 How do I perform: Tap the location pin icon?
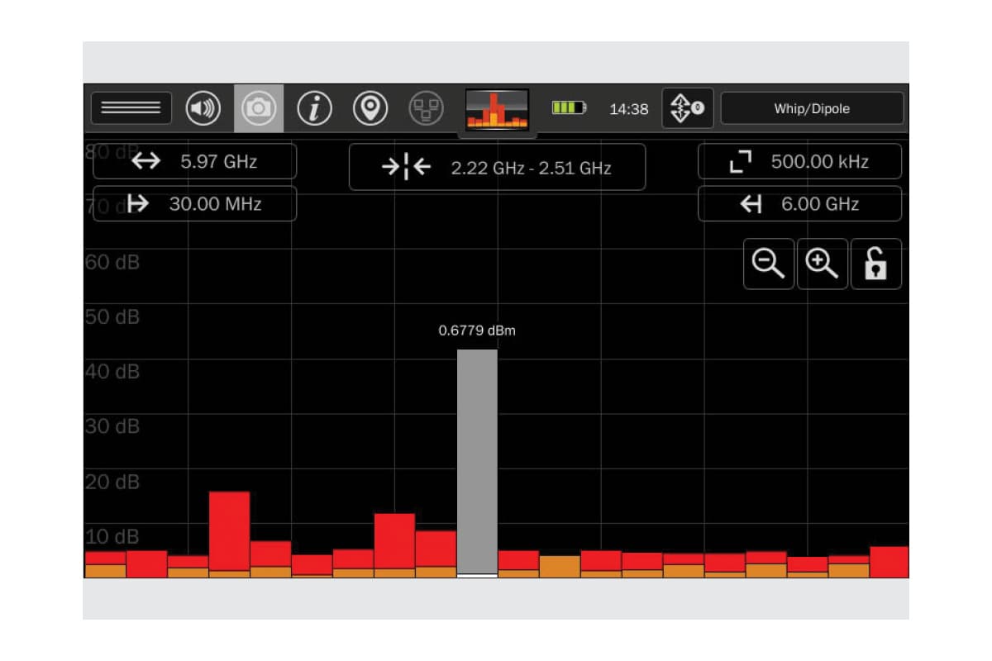point(370,108)
